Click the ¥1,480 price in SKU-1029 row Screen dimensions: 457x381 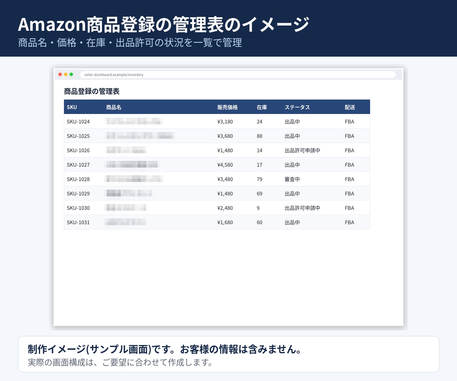[x=225, y=193]
